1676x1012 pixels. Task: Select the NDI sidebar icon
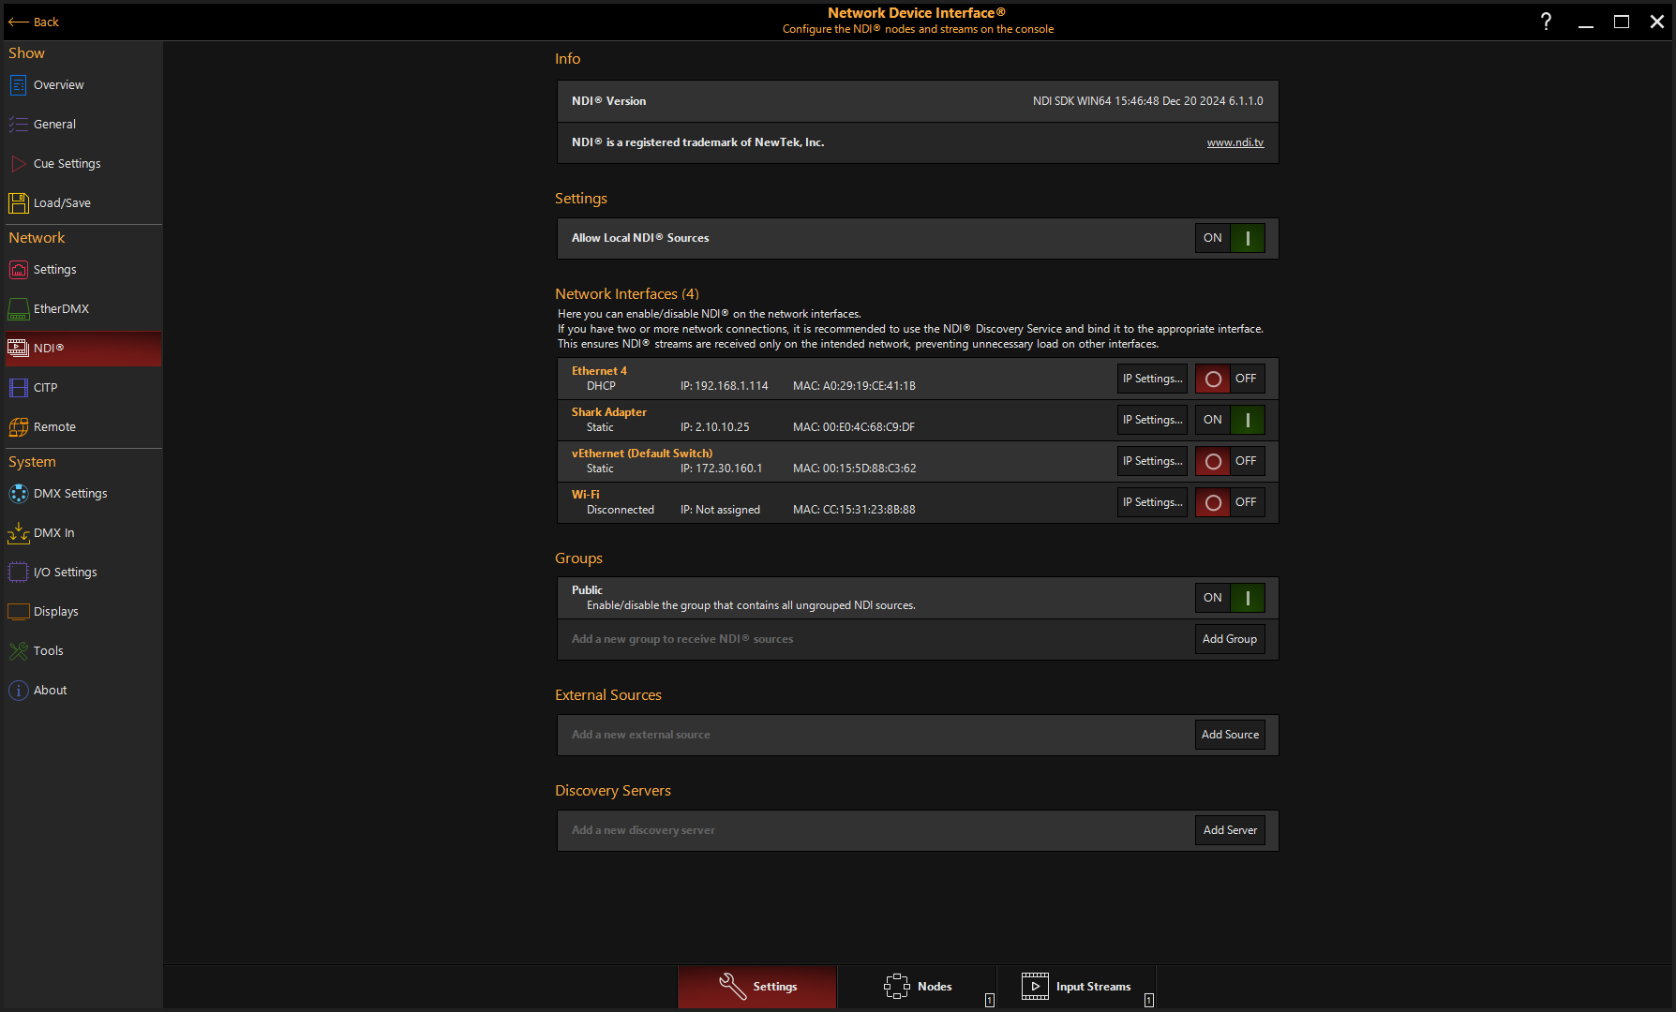click(18, 349)
